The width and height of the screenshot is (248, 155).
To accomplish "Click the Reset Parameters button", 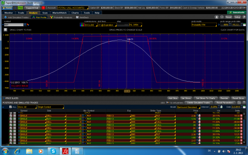I will coord(225,103).
